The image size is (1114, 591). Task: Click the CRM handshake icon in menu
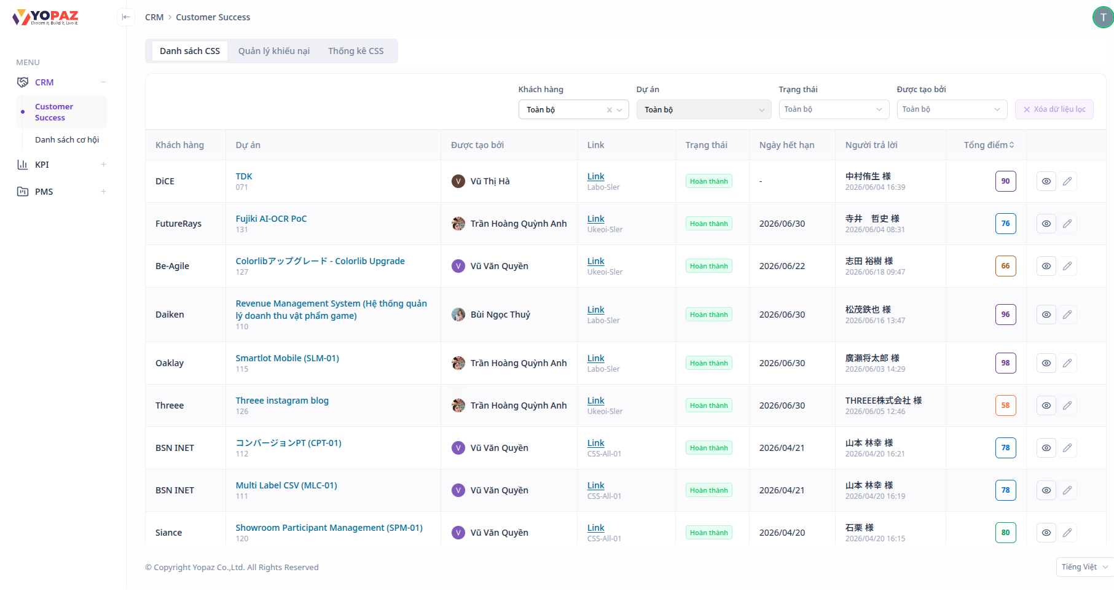[x=23, y=82]
